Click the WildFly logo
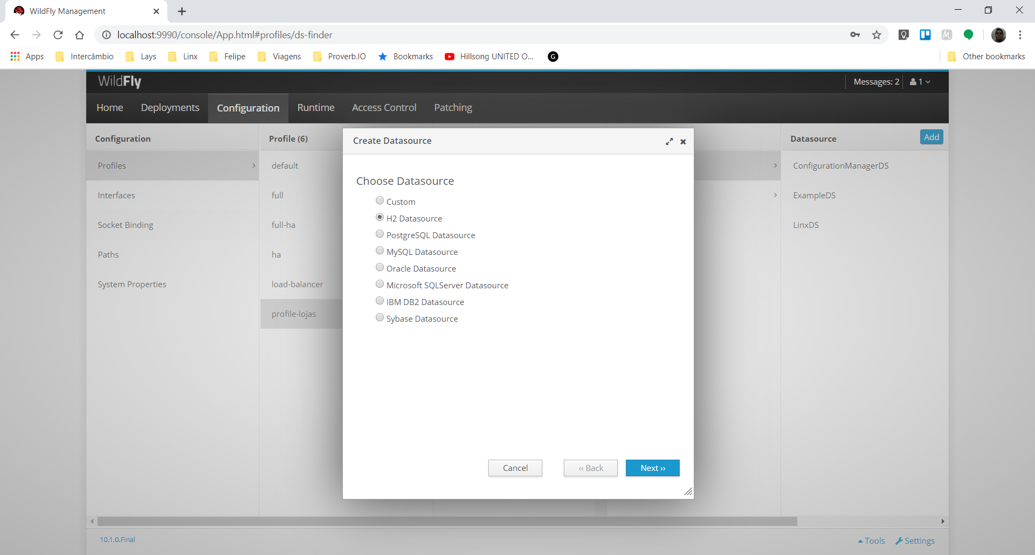The height and width of the screenshot is (555, 1035). (x=120, y=81)
